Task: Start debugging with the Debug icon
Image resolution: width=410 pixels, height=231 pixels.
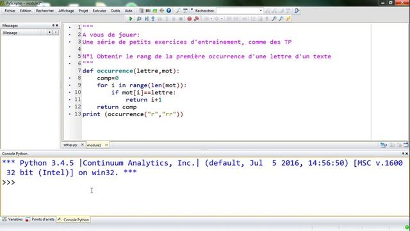Action: [x=139, y=19]
